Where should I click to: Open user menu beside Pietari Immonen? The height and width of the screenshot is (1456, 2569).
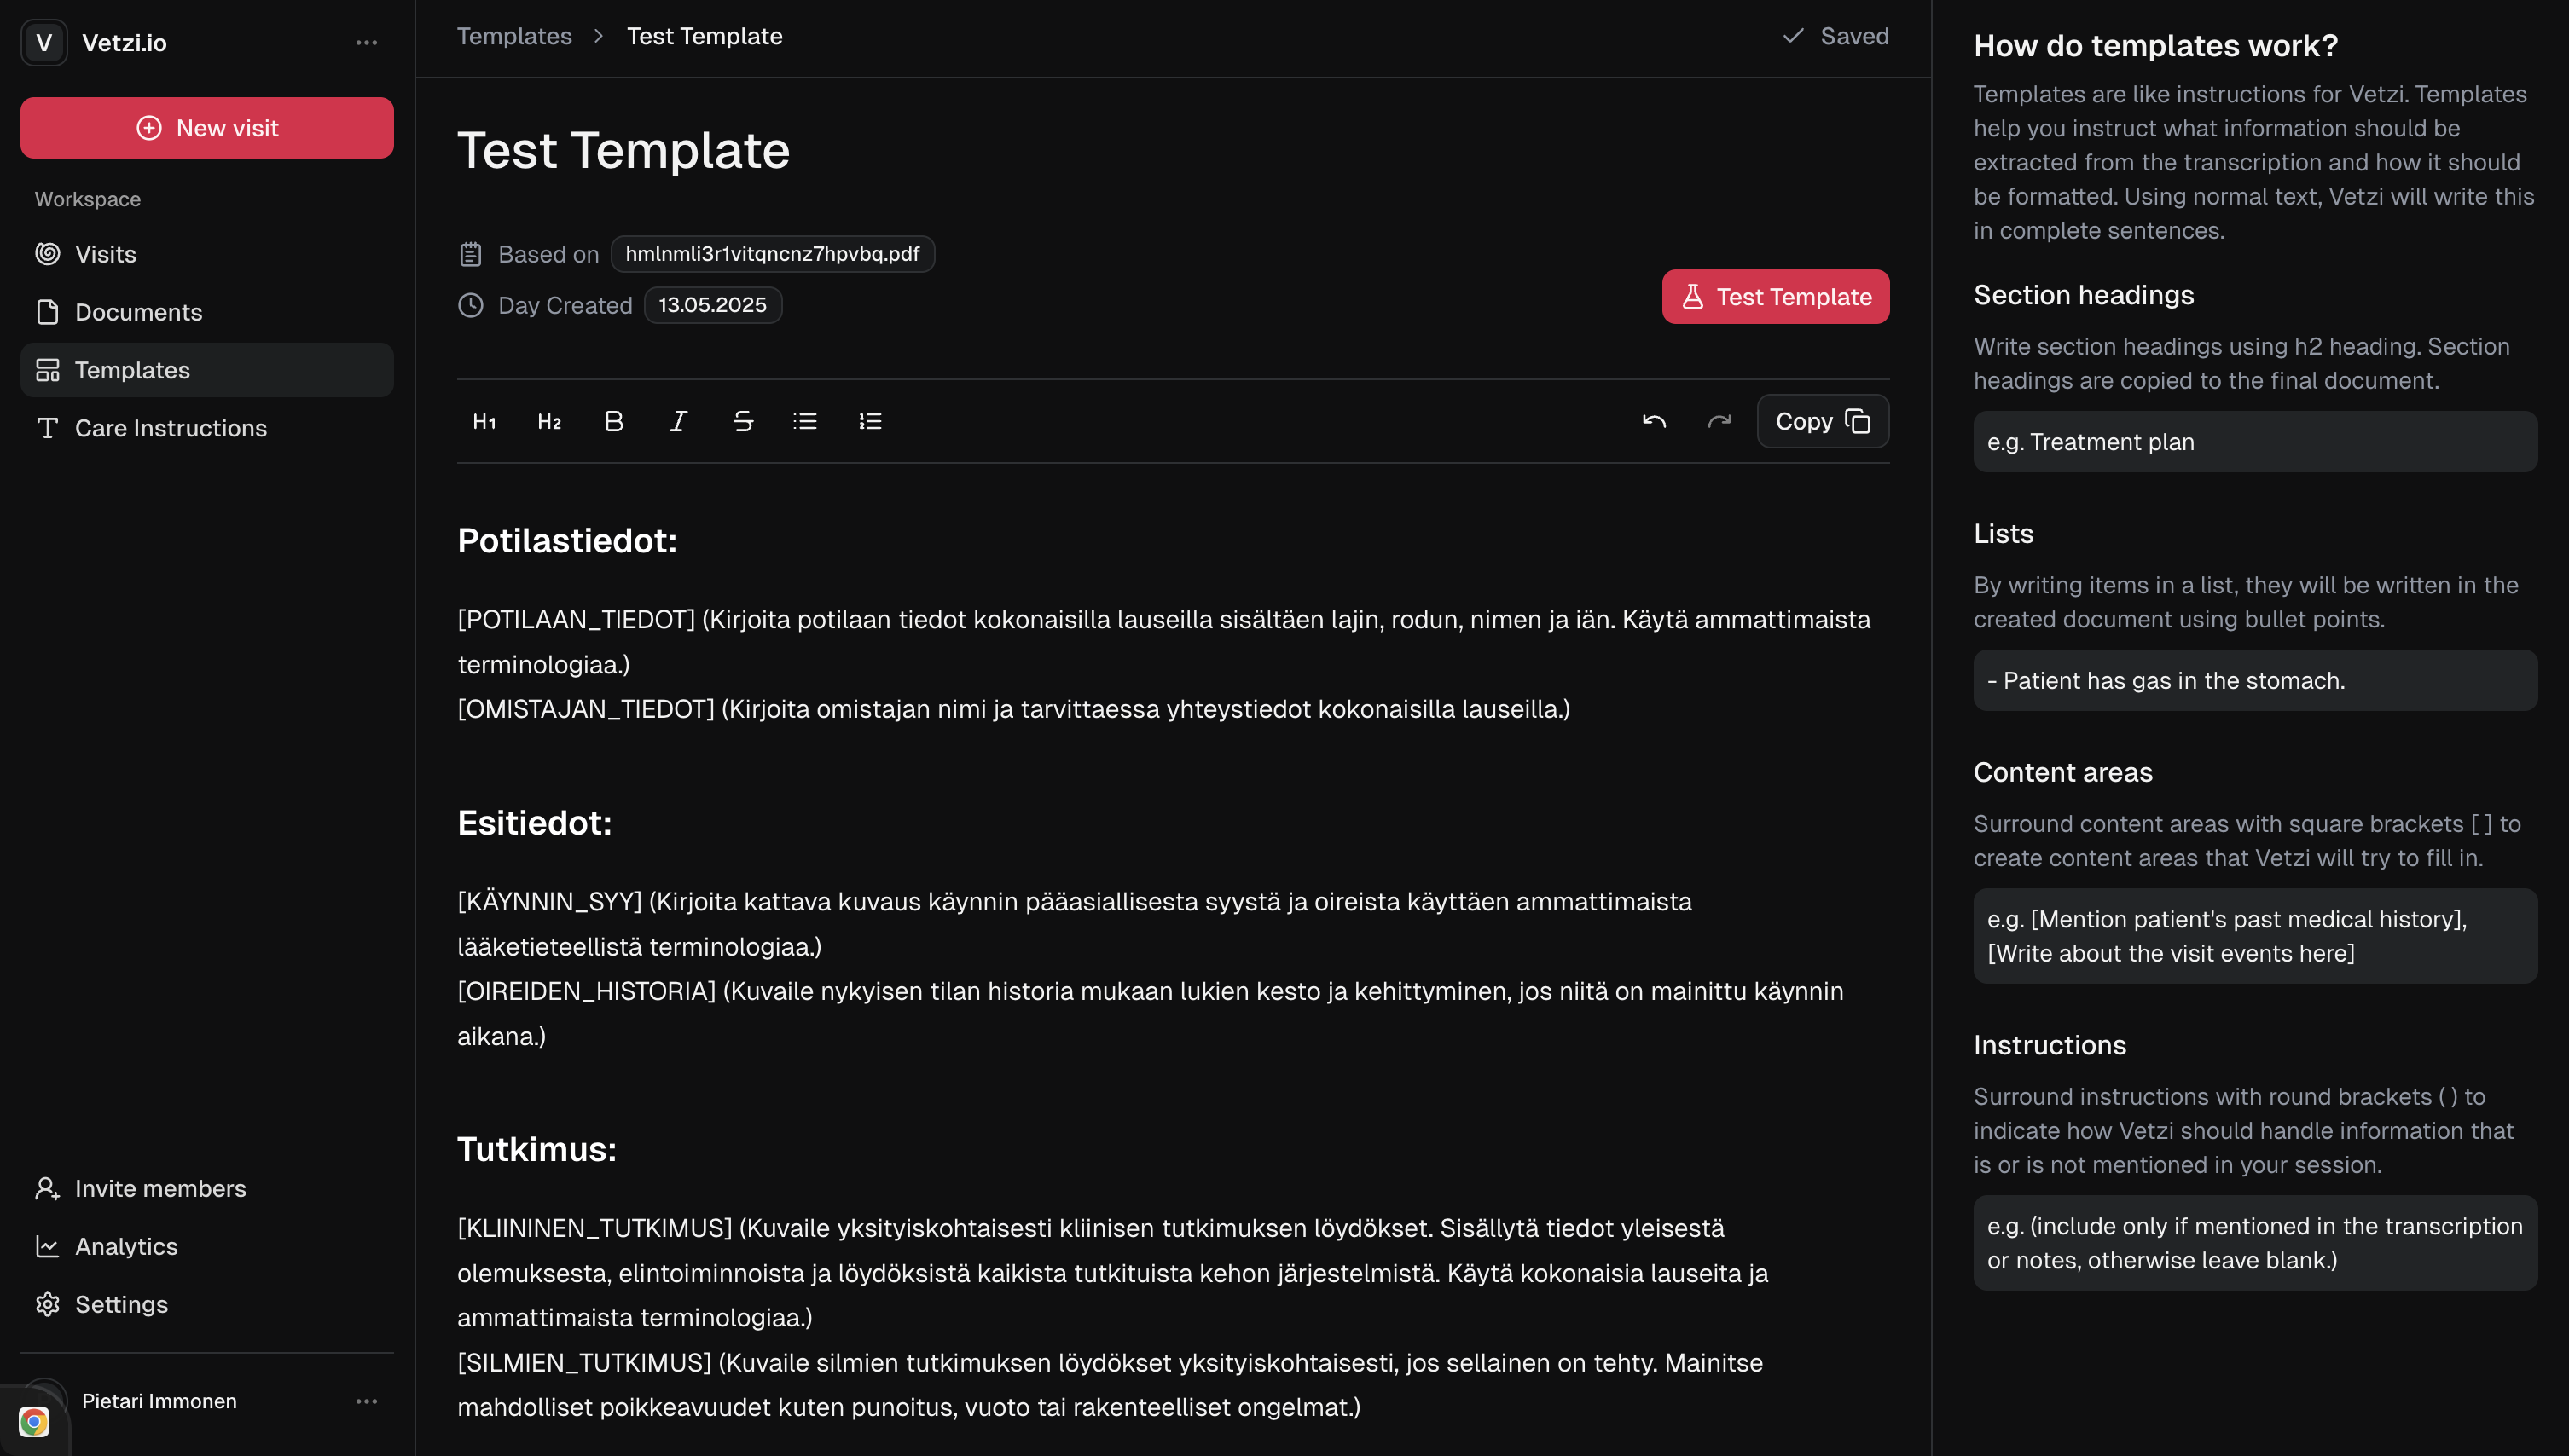(366, 1401)
